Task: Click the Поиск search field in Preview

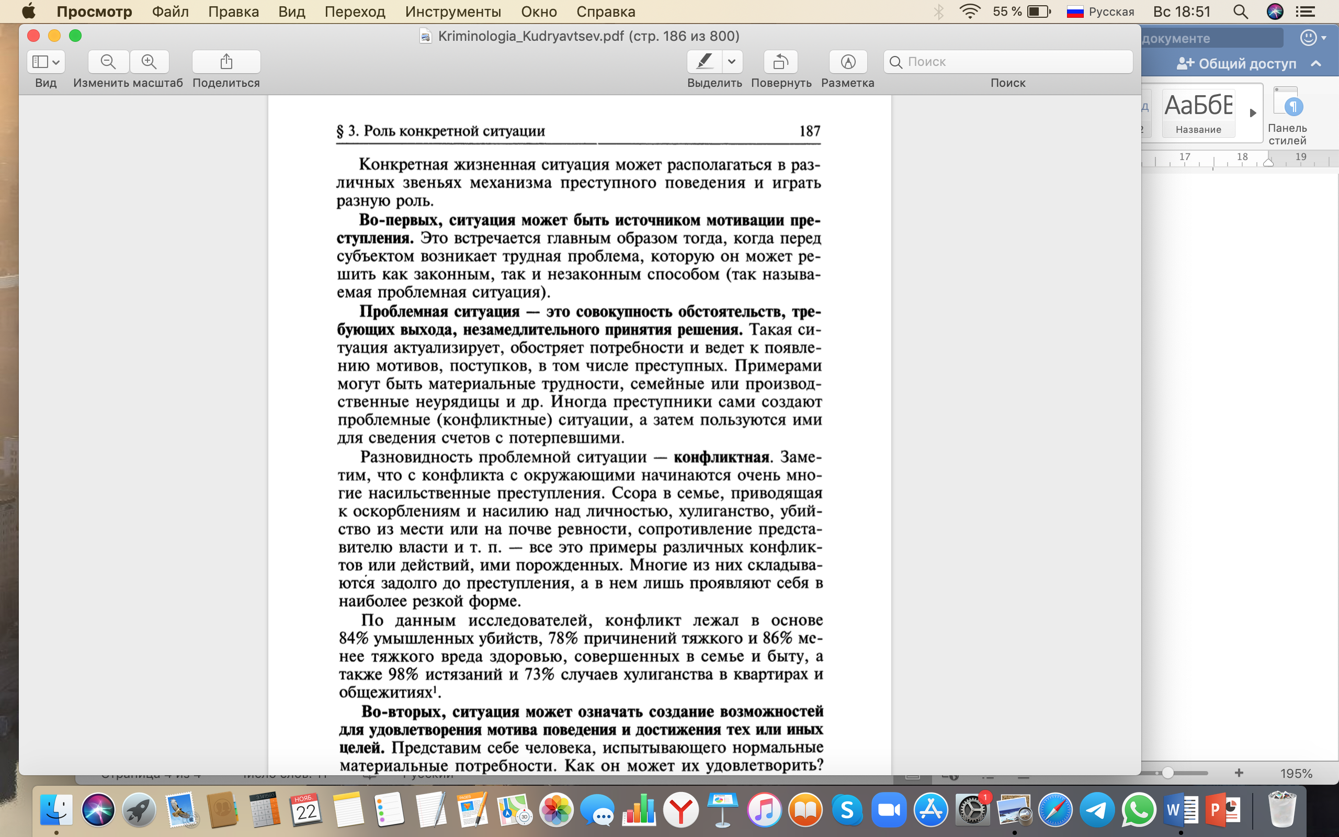Action: 1008,61
